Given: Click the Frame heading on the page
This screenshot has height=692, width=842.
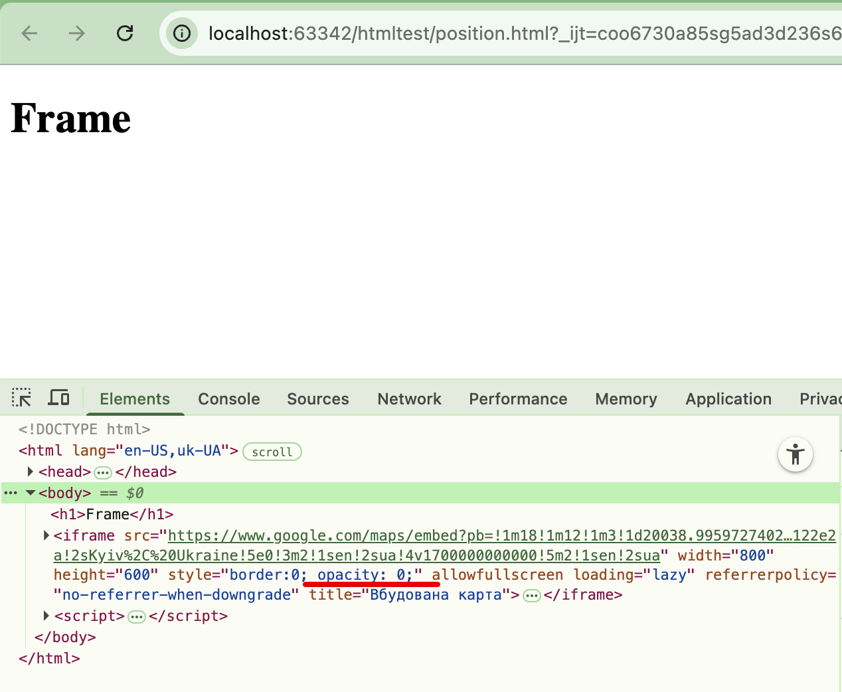Looking at the screenshot, I should [71, 118].
